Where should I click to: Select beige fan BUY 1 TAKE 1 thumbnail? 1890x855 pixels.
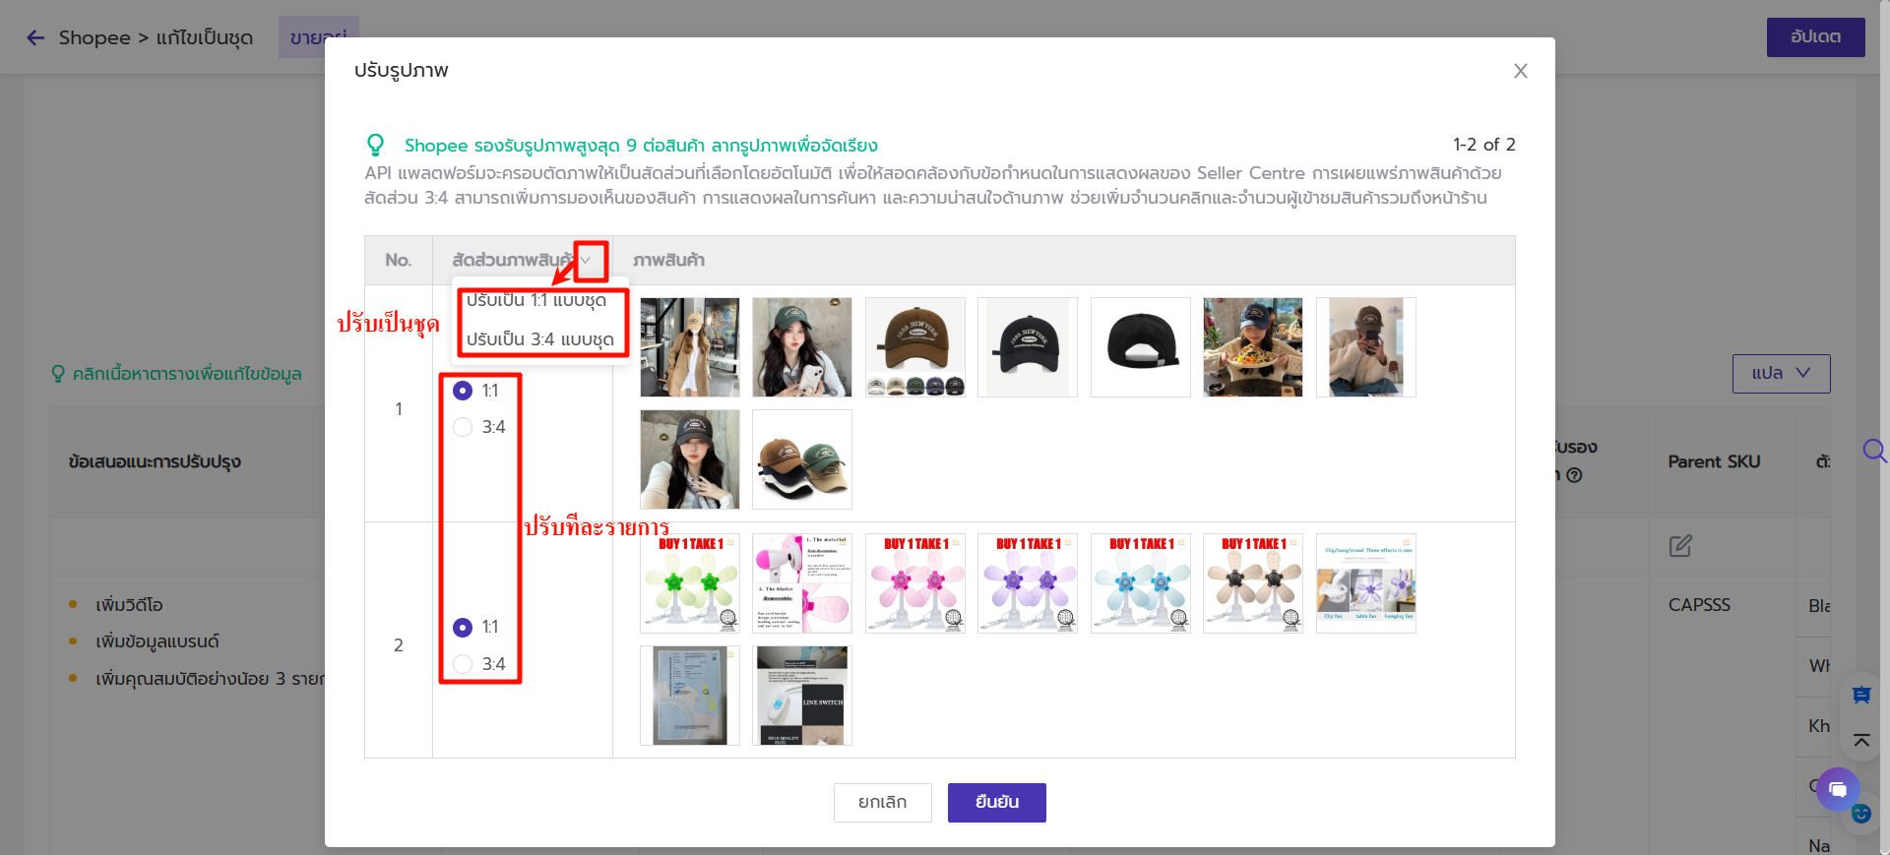[x=1253, y=583]
